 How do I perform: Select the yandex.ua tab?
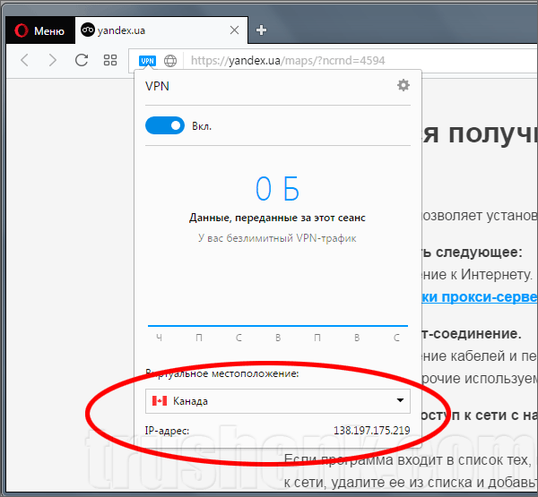point(161,30)
